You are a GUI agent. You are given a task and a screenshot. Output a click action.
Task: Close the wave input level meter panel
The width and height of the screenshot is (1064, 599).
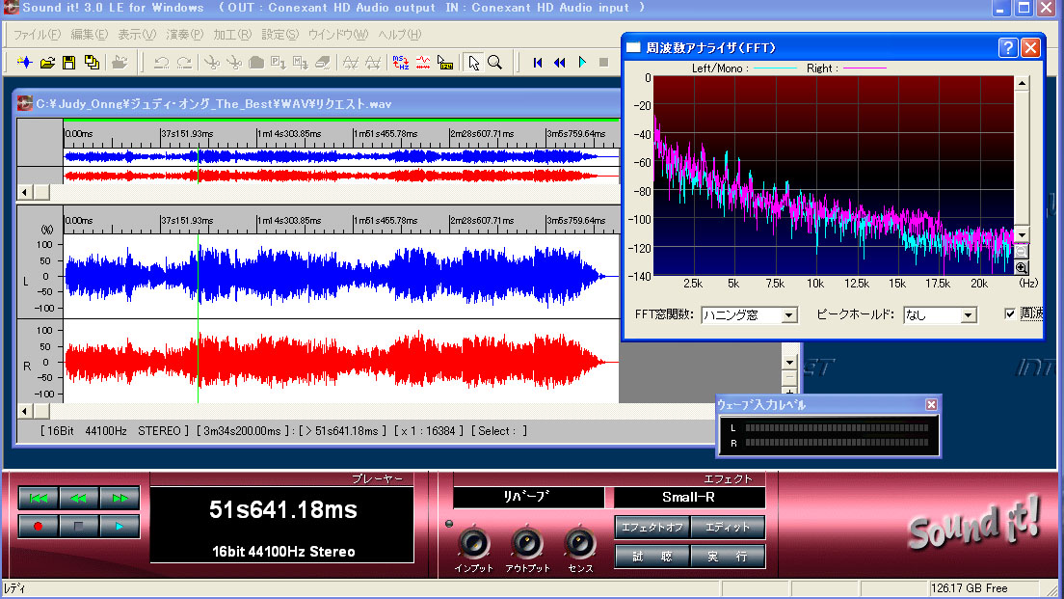tap(931, 405)
